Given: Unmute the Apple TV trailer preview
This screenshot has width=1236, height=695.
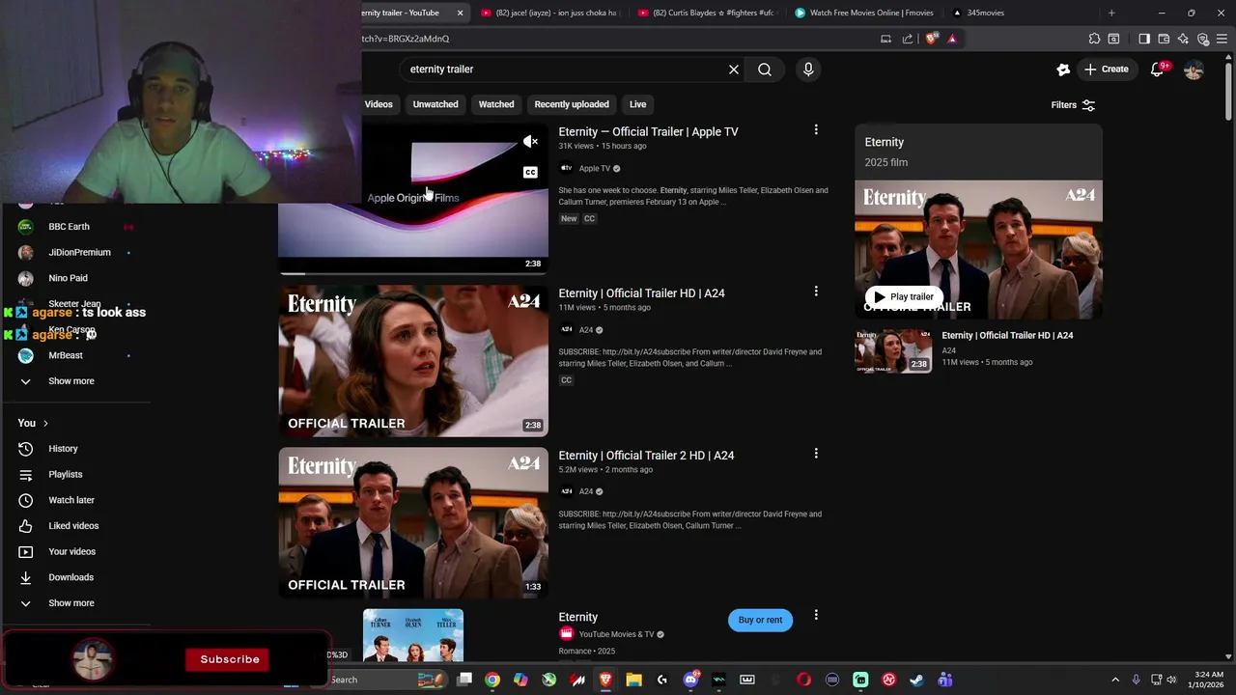Looking at the screenshot, I should pyautogui.click(x=530, y=142).
